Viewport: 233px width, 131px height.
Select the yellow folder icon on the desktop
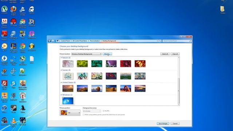tap(222, 10)
